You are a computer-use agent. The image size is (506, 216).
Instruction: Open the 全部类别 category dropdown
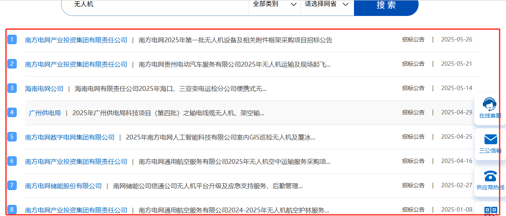tap(275, 4)
